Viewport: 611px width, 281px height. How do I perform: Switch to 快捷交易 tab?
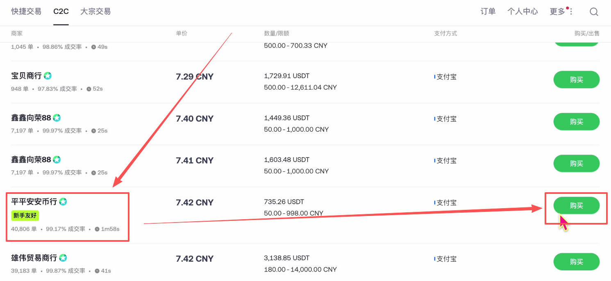26,11
